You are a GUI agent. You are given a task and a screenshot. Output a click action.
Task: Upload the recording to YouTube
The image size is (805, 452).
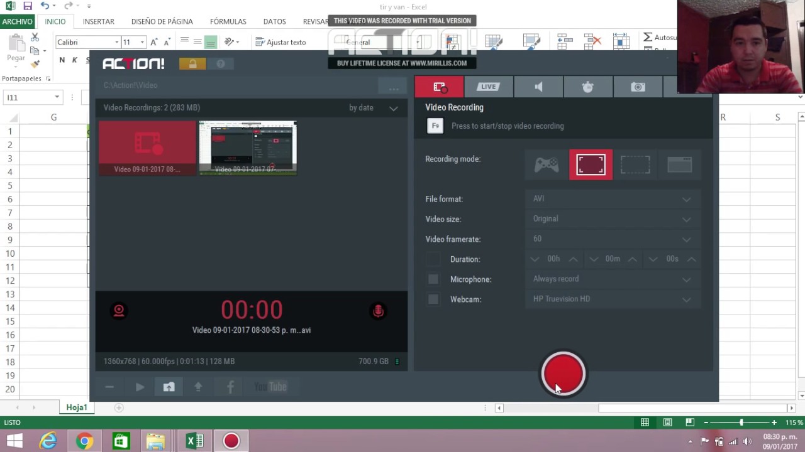[x=270, y=387]
